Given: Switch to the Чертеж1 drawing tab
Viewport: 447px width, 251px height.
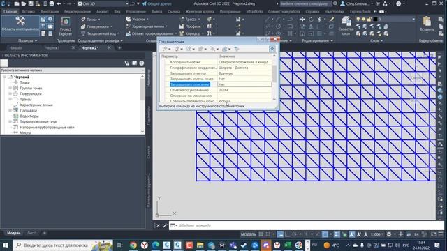Looking at the screenshot, I should 52,48.
